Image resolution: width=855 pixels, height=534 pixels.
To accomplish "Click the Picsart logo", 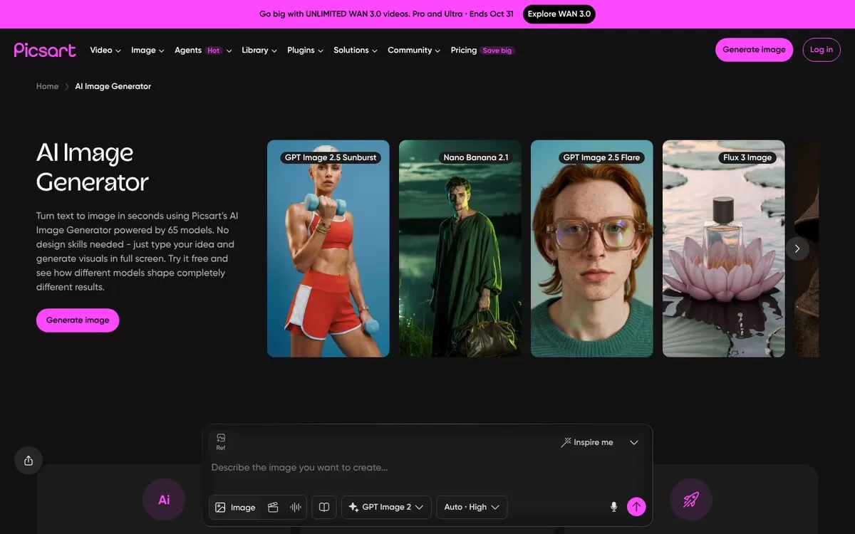I will [x=45, y=50].
